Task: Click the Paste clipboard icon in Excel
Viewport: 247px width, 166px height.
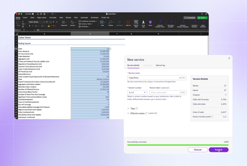Action: click(x=18, y=23)
